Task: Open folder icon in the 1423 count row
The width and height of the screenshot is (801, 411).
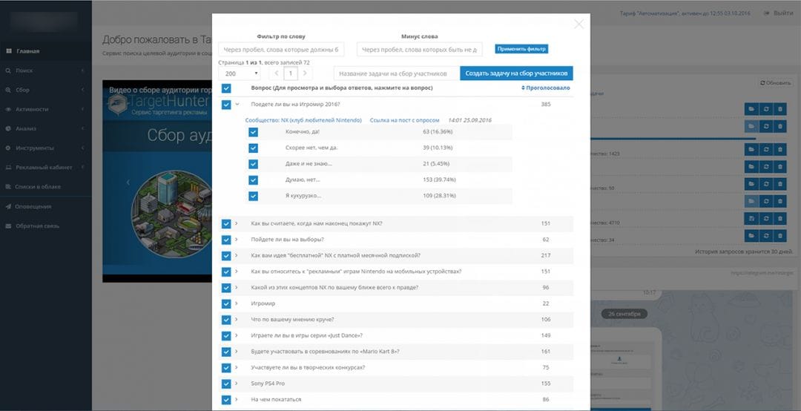Action: pyautogui.click(x=751, y=149)
